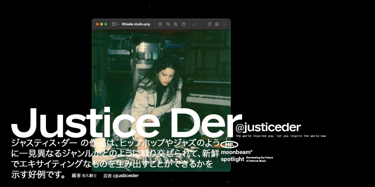This screenshot has width=375, height=187.
Task: Click the Japanese text 示す好例です。
Action: 38,175
